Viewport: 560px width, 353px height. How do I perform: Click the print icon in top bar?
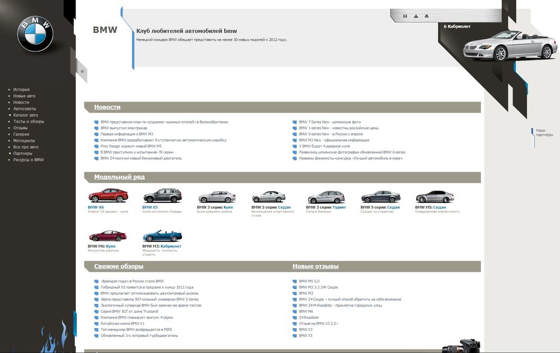(x=426, y=16)
